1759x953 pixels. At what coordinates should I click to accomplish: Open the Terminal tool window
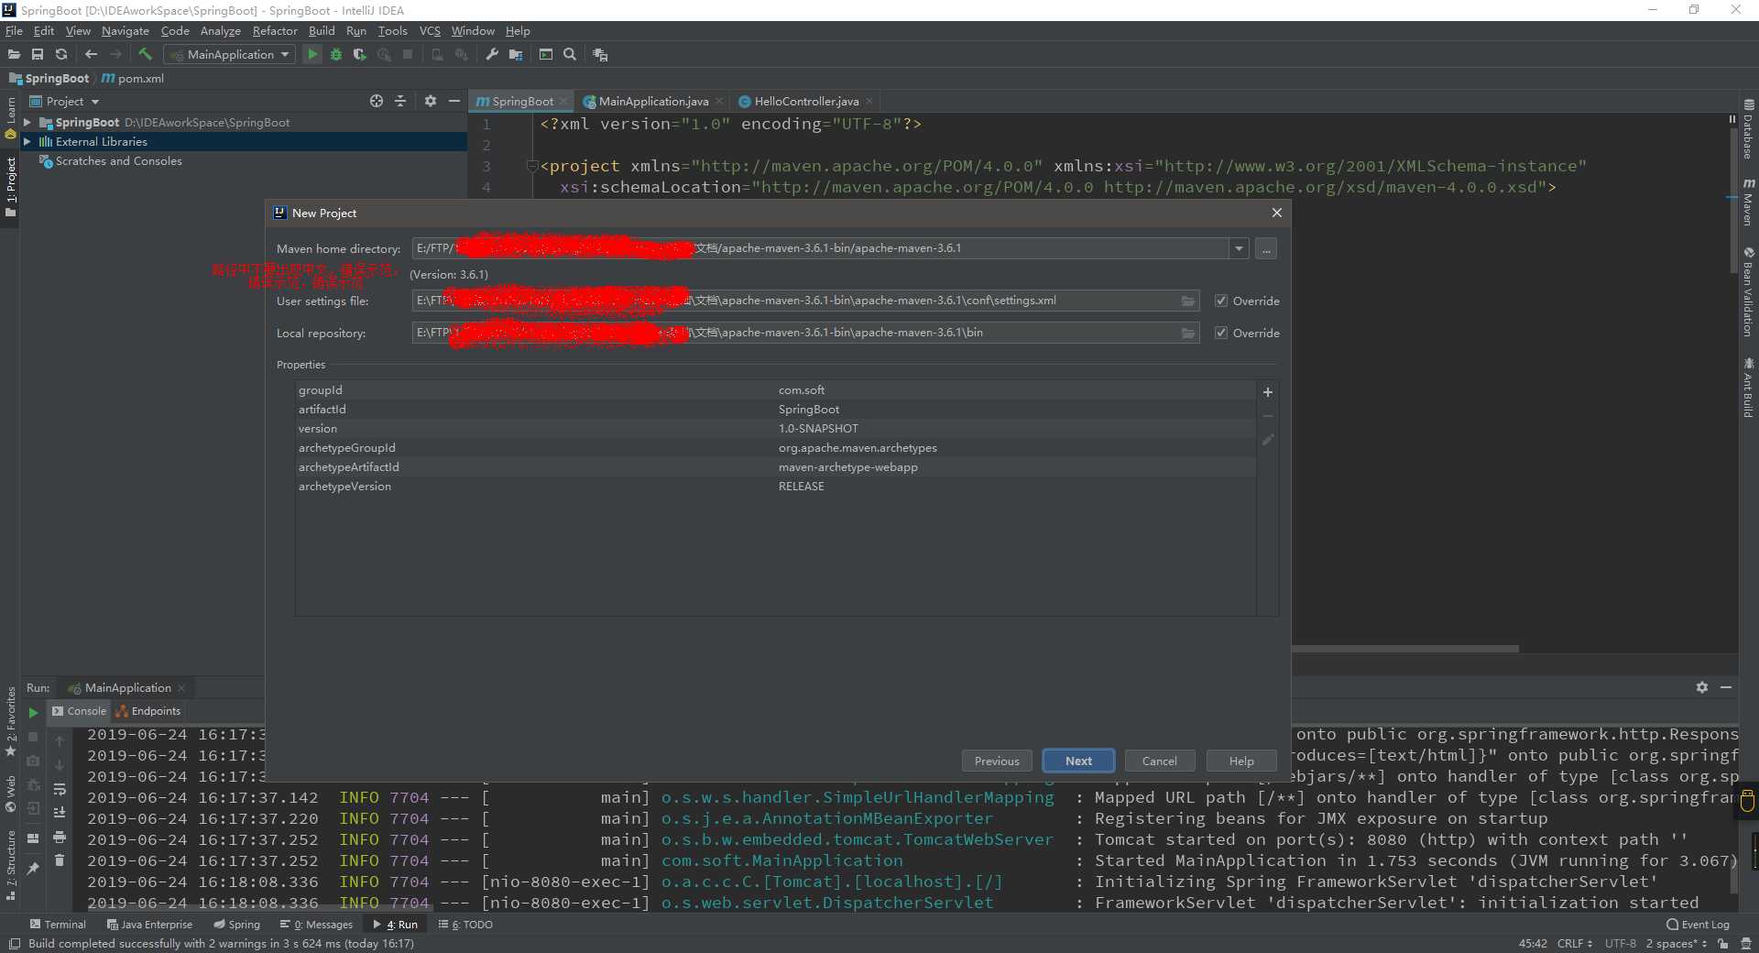coord(57,925)
